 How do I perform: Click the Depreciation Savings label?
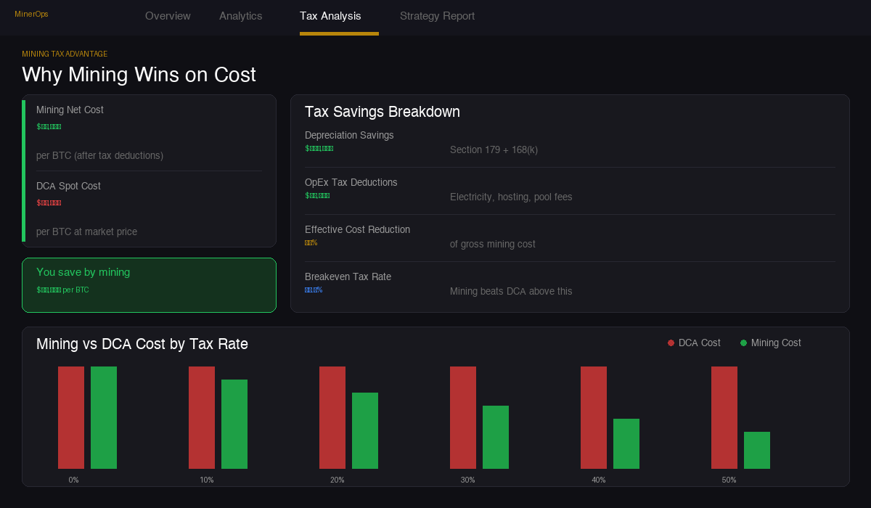(349, 135)
